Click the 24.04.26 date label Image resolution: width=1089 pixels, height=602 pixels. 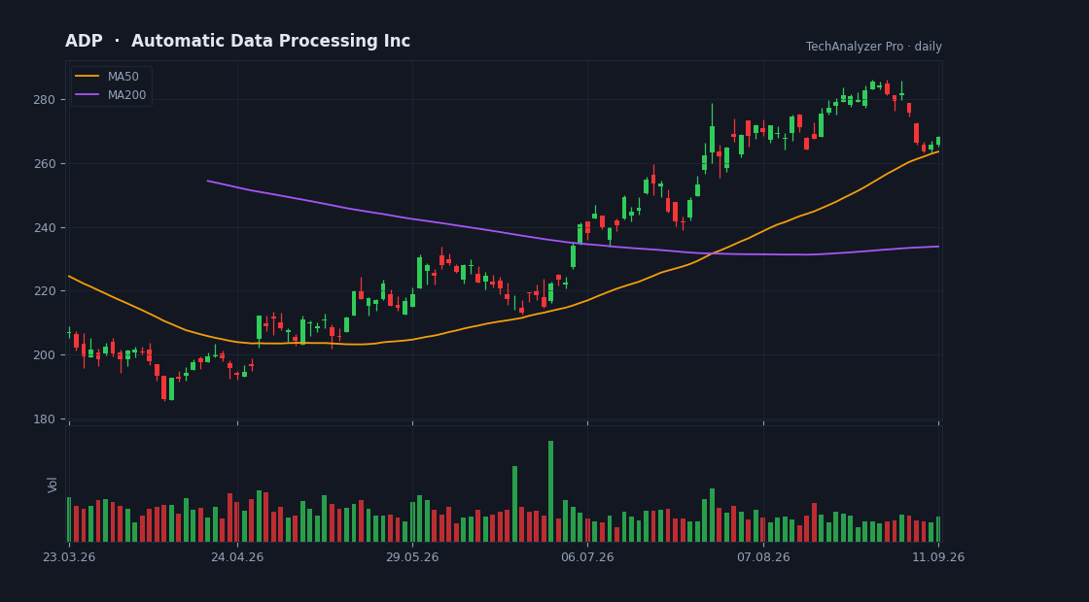coord(237,557)
